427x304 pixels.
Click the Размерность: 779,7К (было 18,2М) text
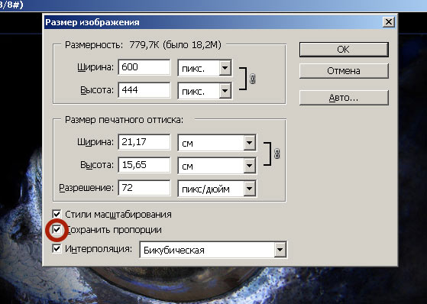coord(143,44)
